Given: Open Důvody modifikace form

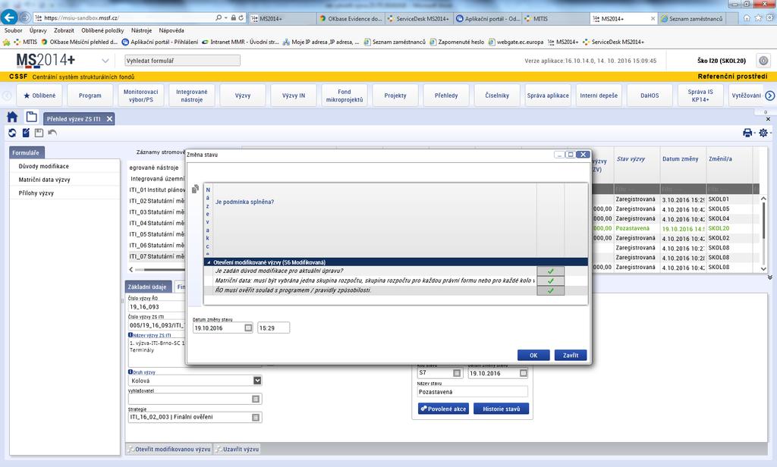Looking at the screenshot, I should click(x=43, y=166).
